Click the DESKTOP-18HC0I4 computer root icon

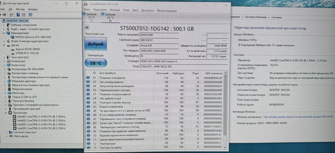(x=4, y=21)
